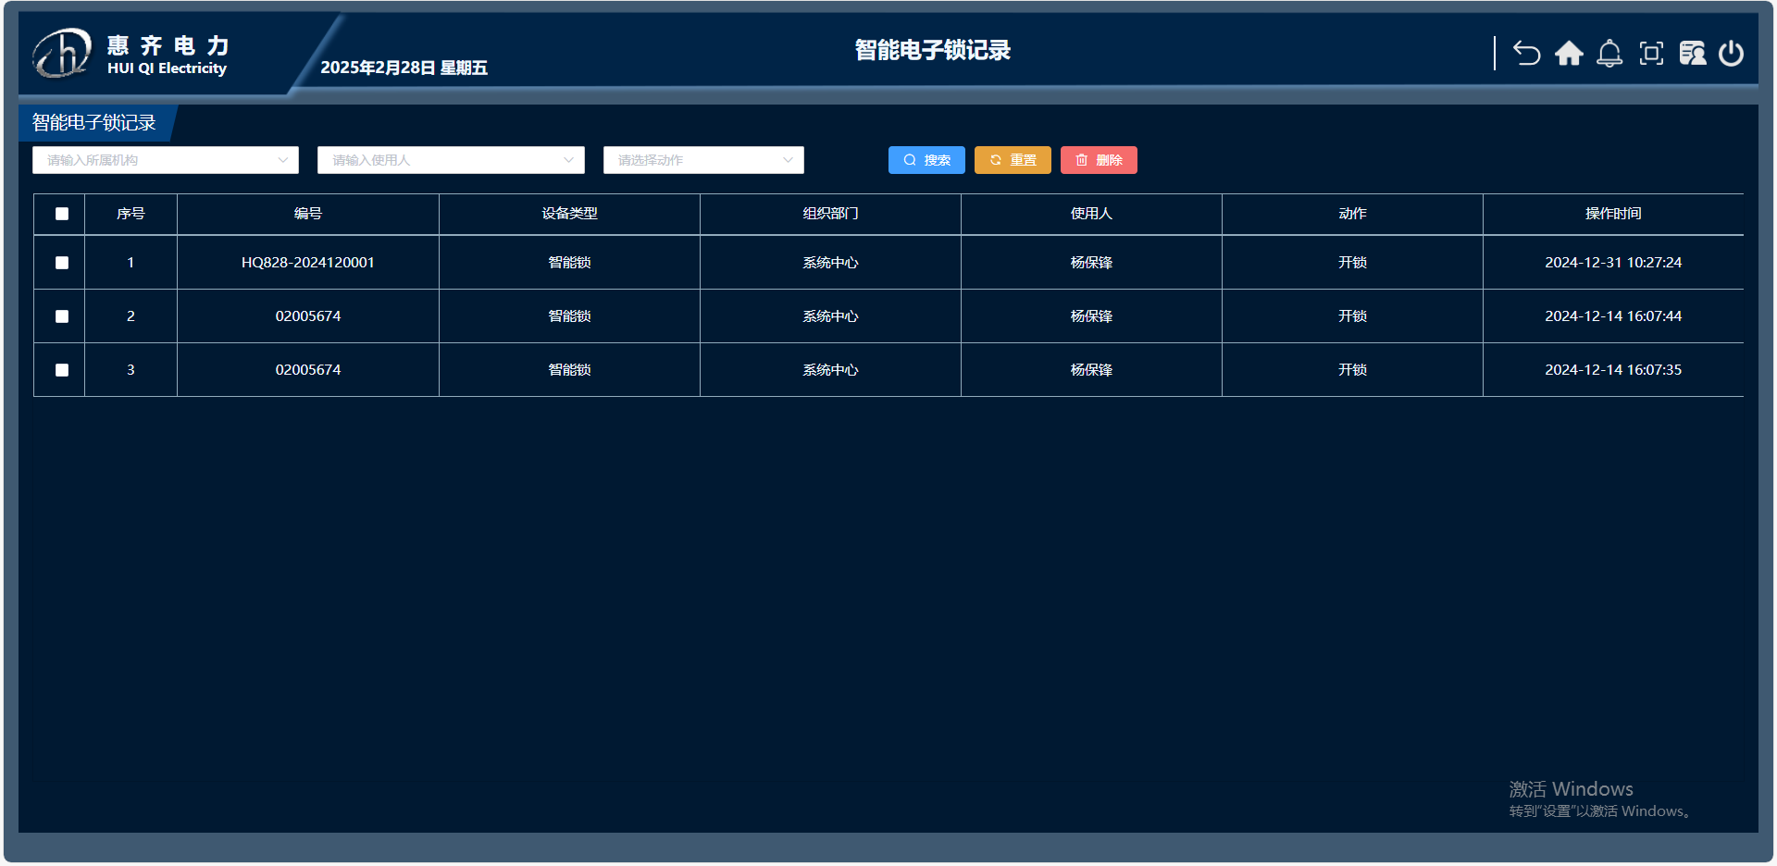Screen dimensions: 1777x866
Task: Click 智能锁 in row 1
Action: tap(569, 263)
